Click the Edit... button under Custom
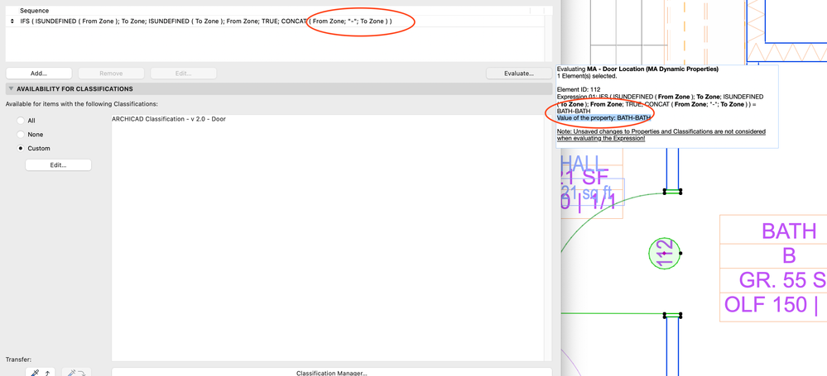Image resolution: width=827 pixels, height=376 pixels. [x=59, y=164]
